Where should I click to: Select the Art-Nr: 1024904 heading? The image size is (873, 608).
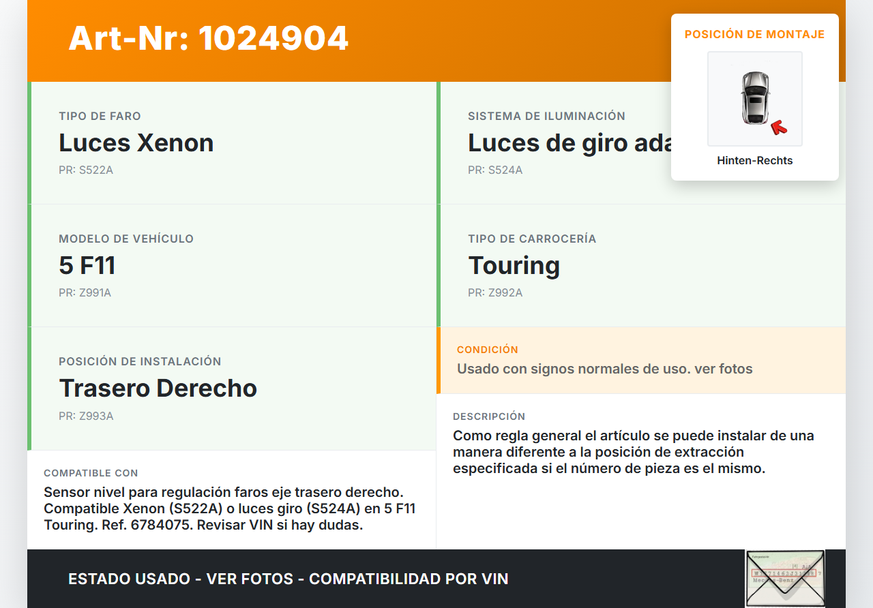point(209,38)
